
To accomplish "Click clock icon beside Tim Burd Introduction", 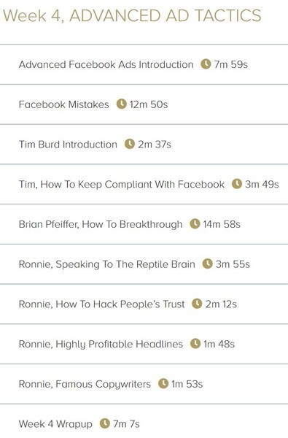I will (130, 144).
